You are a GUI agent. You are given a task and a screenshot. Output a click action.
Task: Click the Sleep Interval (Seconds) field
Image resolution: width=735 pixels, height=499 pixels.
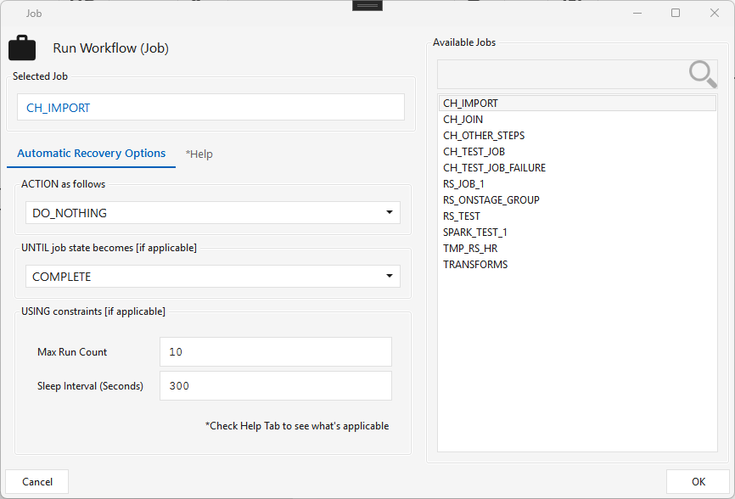(276, 386)
